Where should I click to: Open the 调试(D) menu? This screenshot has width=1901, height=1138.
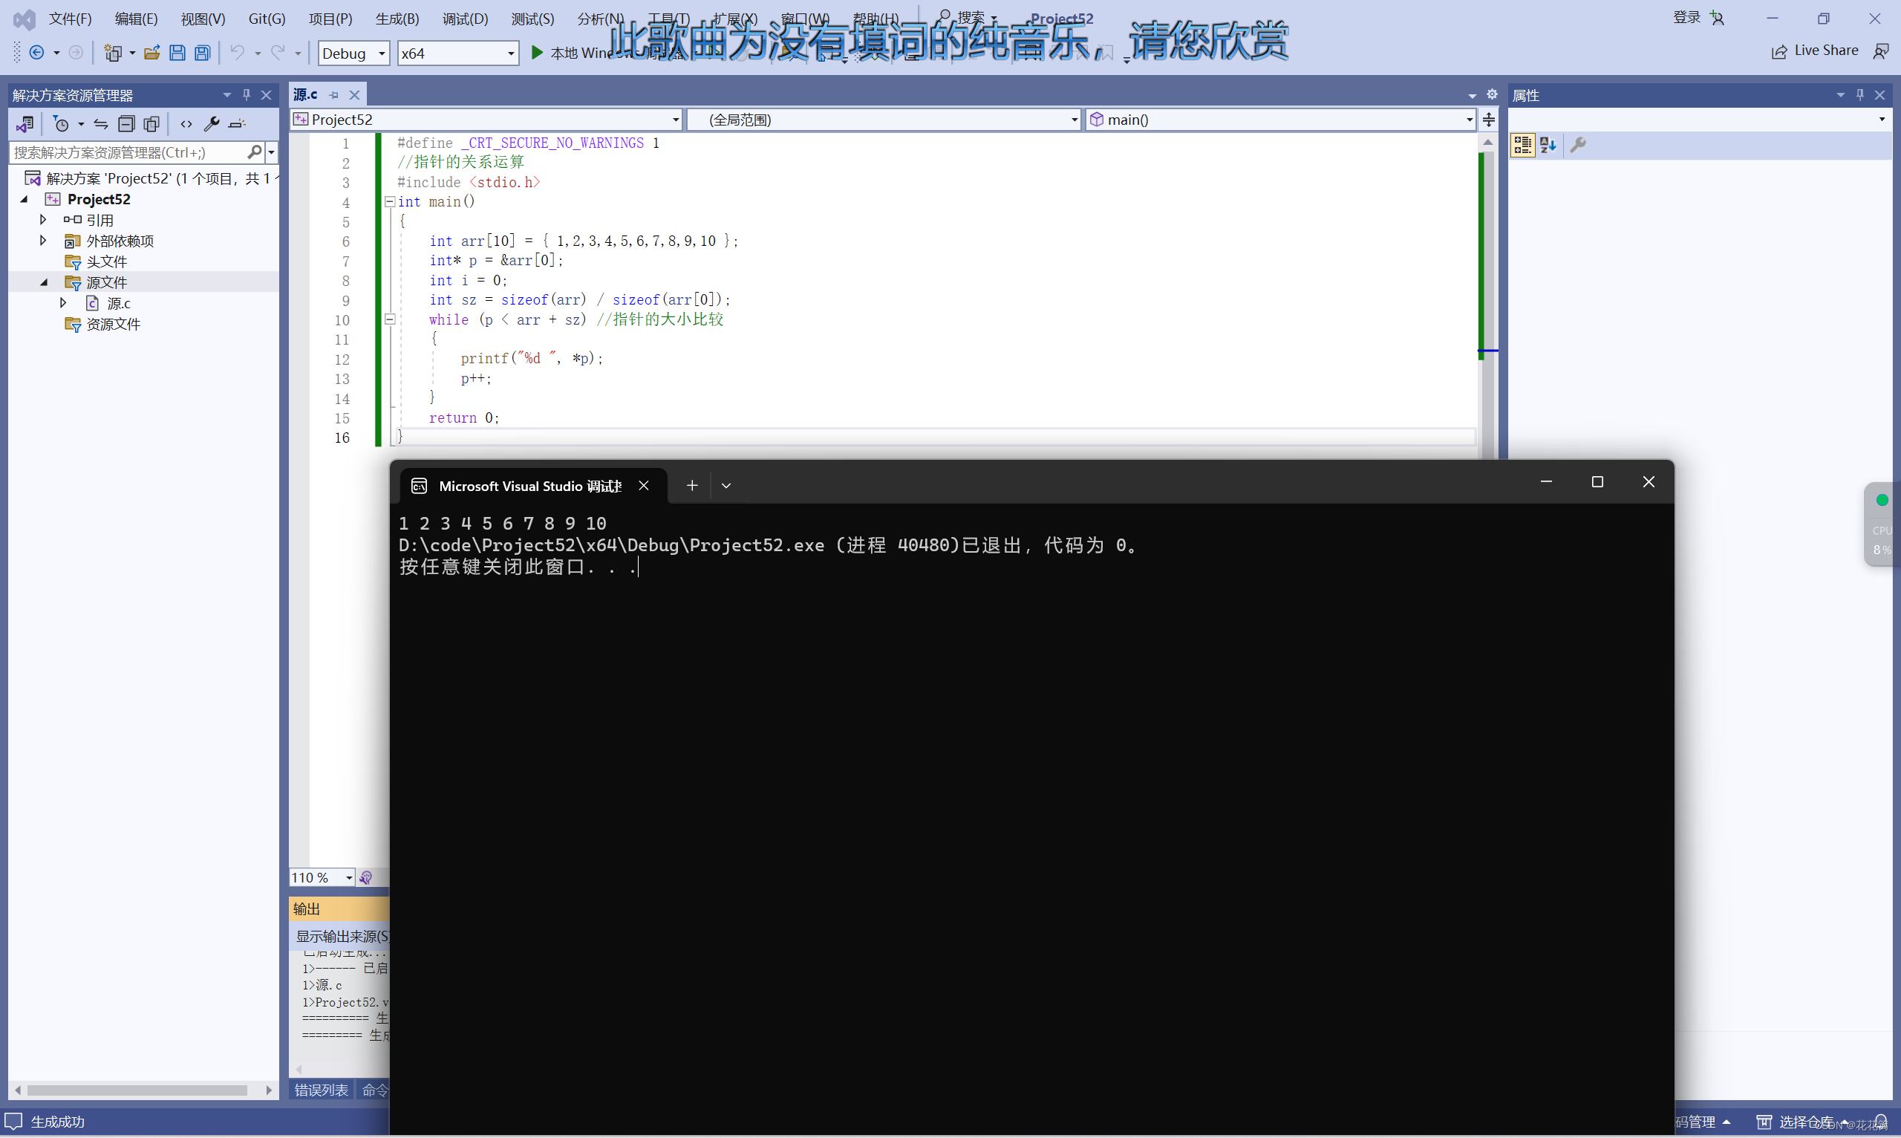465,19
